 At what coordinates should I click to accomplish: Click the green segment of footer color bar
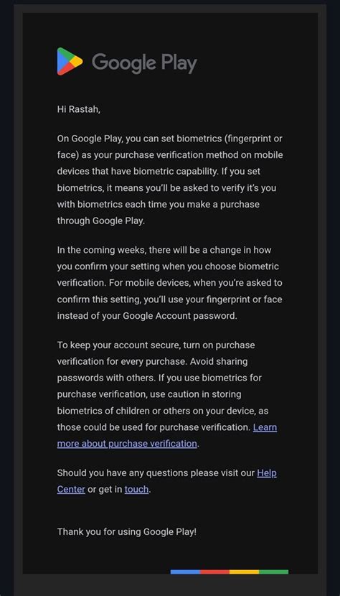(273, 572)
